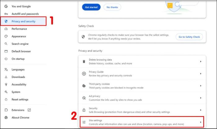Open On startup settings
The height and width of the screenshot is (129, 217).
18,59
